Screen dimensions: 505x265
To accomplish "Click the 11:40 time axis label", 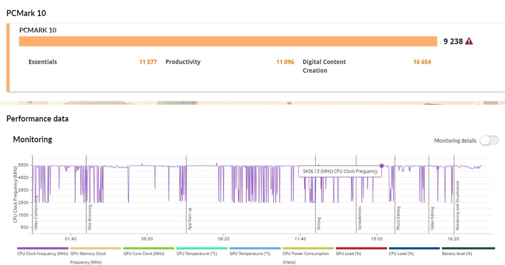I will [x=300, y=239].
